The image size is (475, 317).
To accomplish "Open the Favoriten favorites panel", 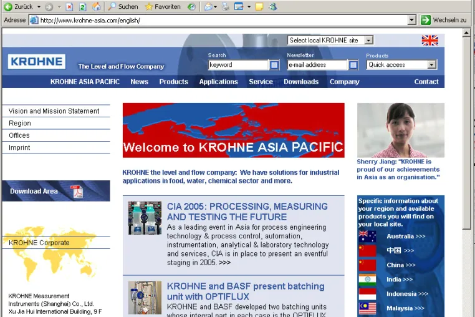I will (163, 7).
